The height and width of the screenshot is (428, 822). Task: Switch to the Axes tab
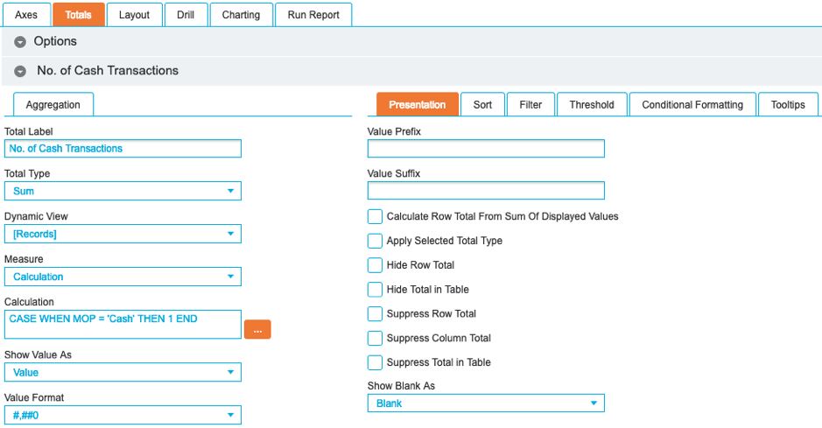(x=26, y=15)
